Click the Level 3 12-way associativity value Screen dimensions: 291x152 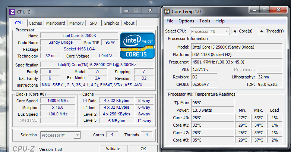144,121
